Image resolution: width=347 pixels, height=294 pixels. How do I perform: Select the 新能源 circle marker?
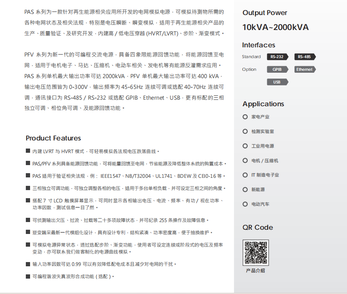245,189
